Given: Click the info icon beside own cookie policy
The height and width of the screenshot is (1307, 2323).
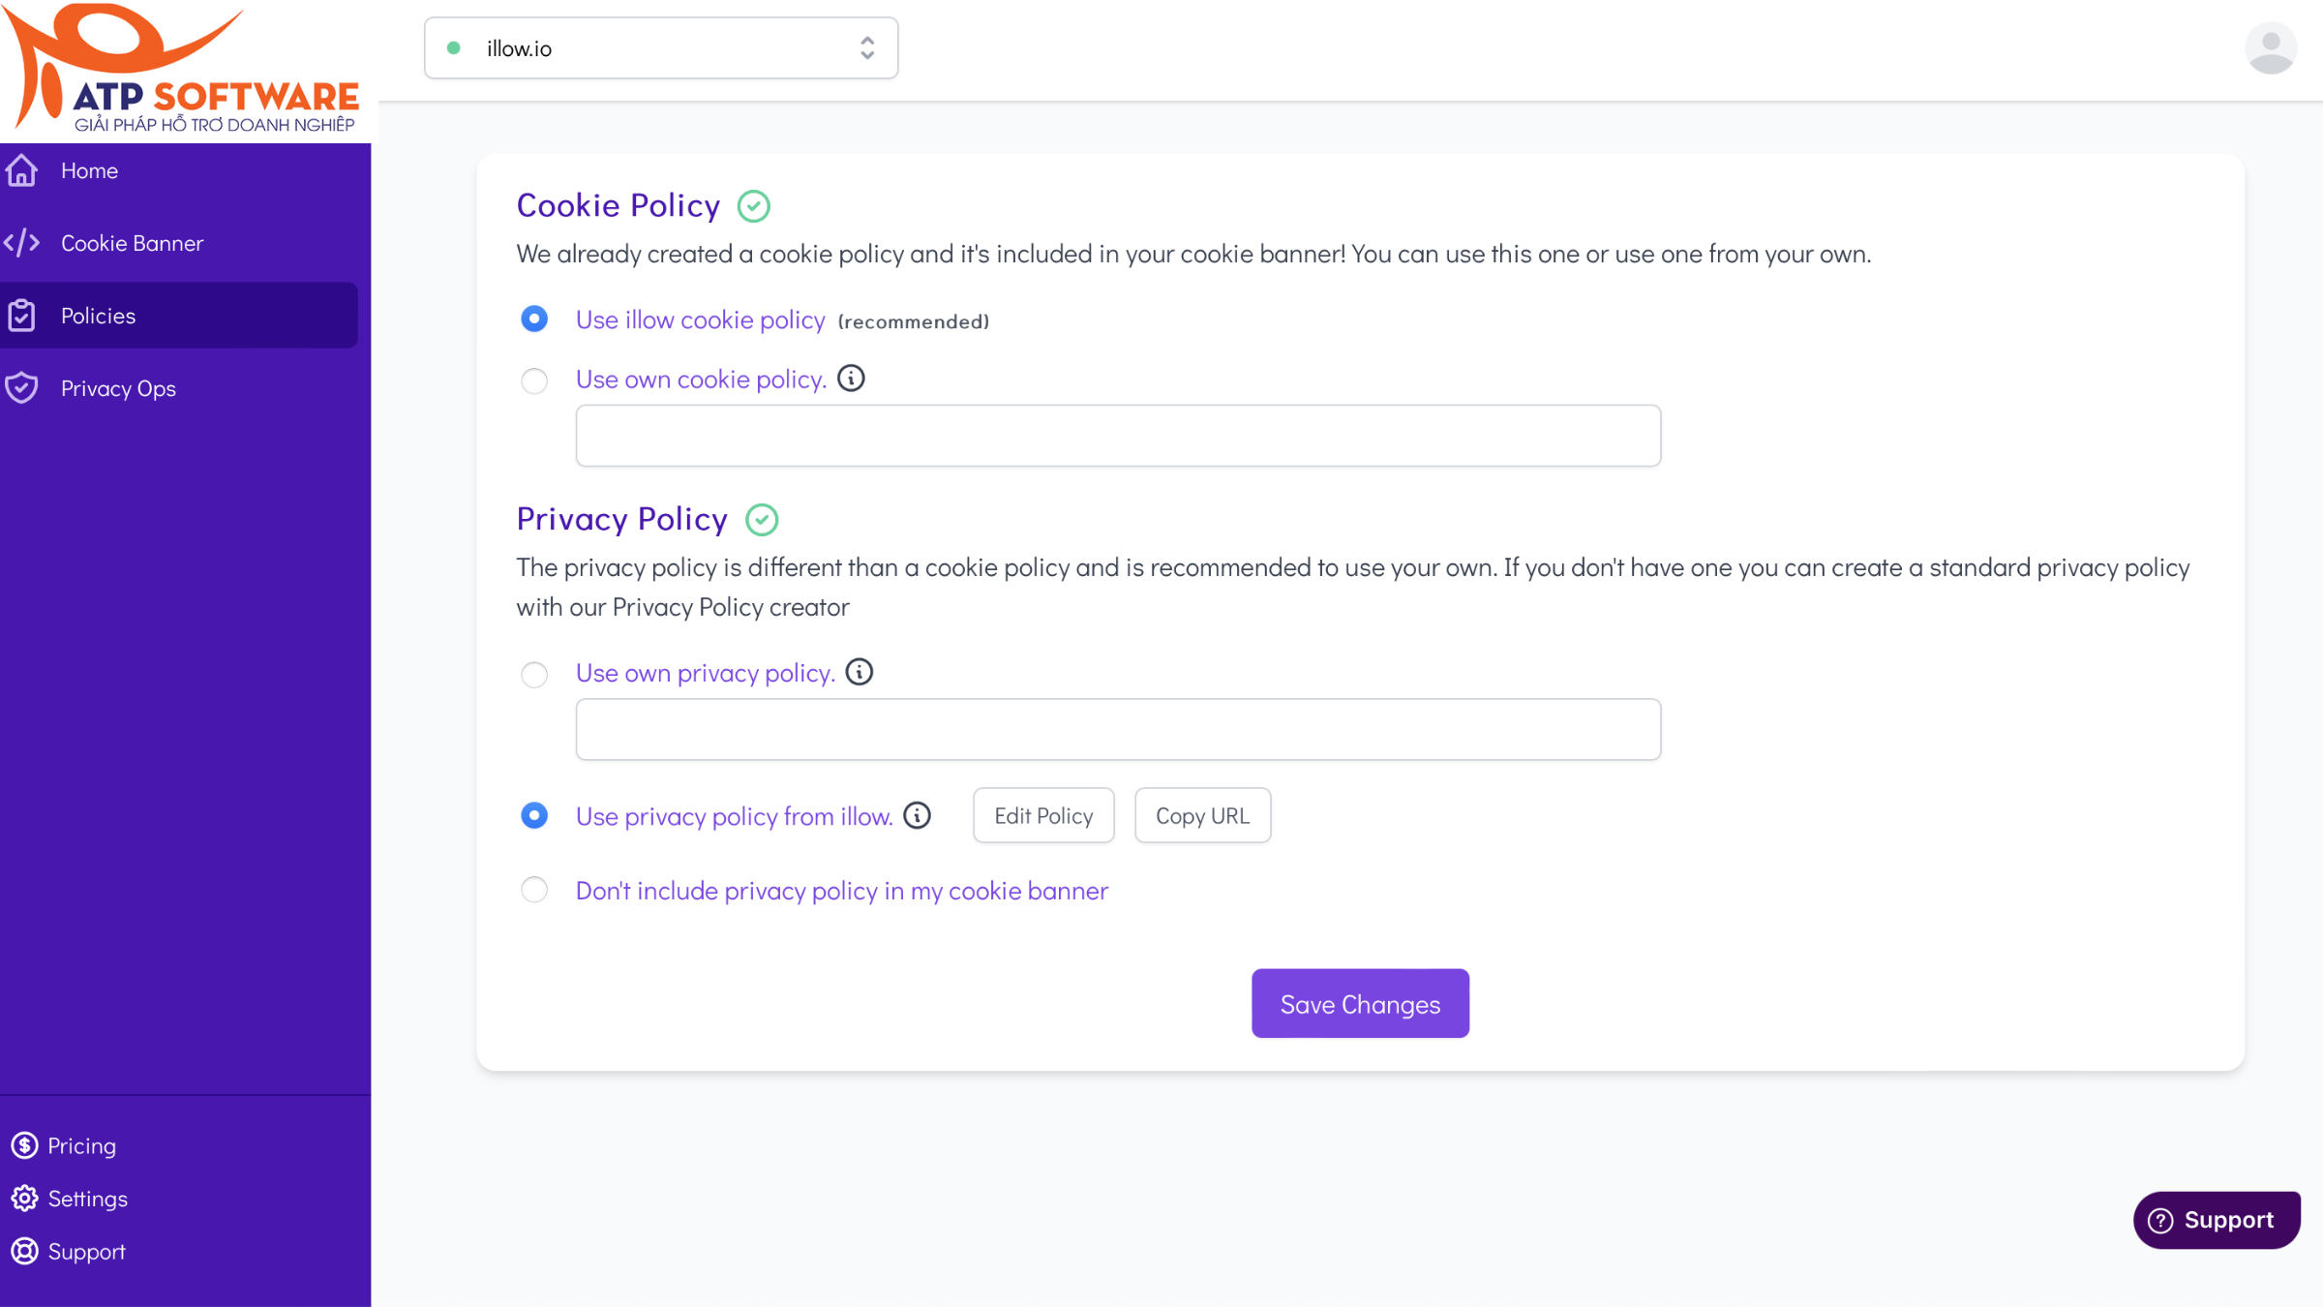Looking at the screenshot, I should click(x=851, y=379).
